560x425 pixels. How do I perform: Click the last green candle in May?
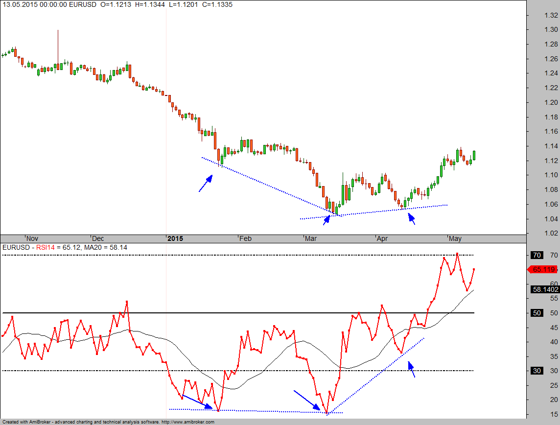(474, 155)
